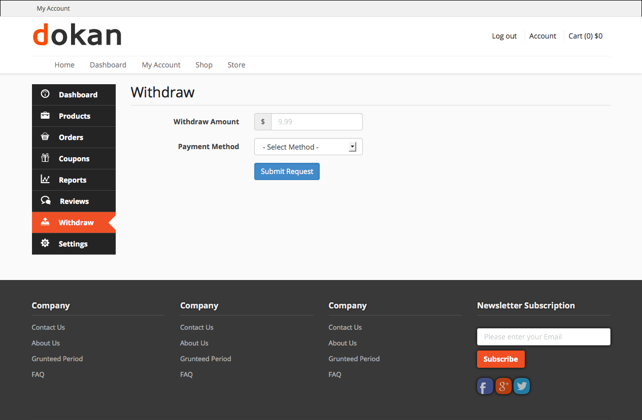
Task: Click the newsletter email input field
Action: 543,337
